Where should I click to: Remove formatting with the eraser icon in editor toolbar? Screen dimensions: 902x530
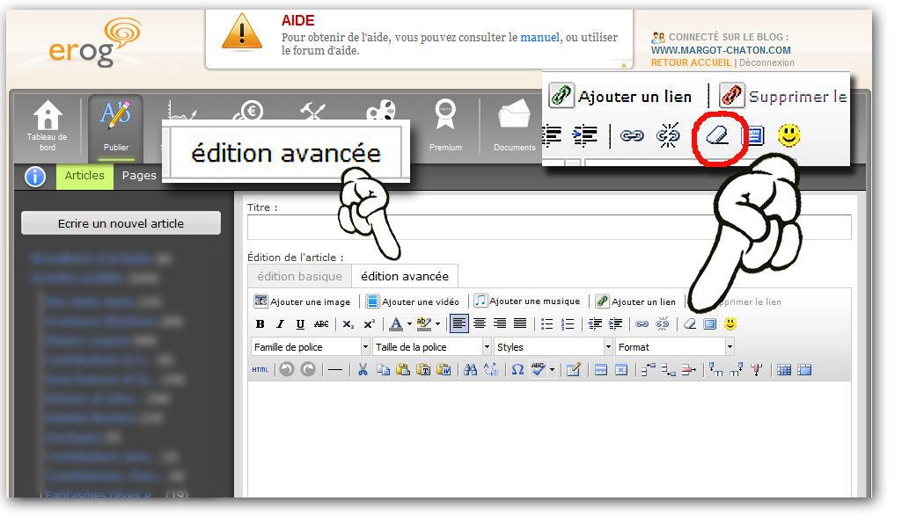[690, 323]
